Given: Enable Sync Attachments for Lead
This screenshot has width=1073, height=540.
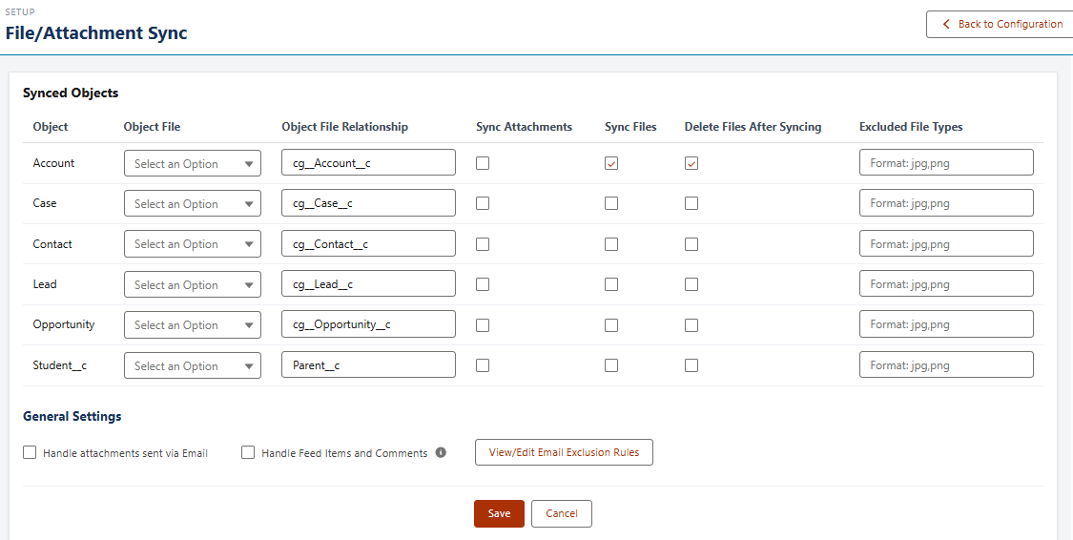Looking at the screenshot, I should 483,284.
